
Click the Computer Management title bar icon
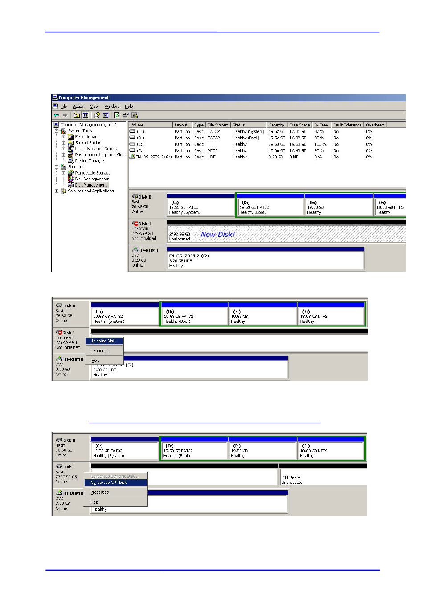pos(55,97)
